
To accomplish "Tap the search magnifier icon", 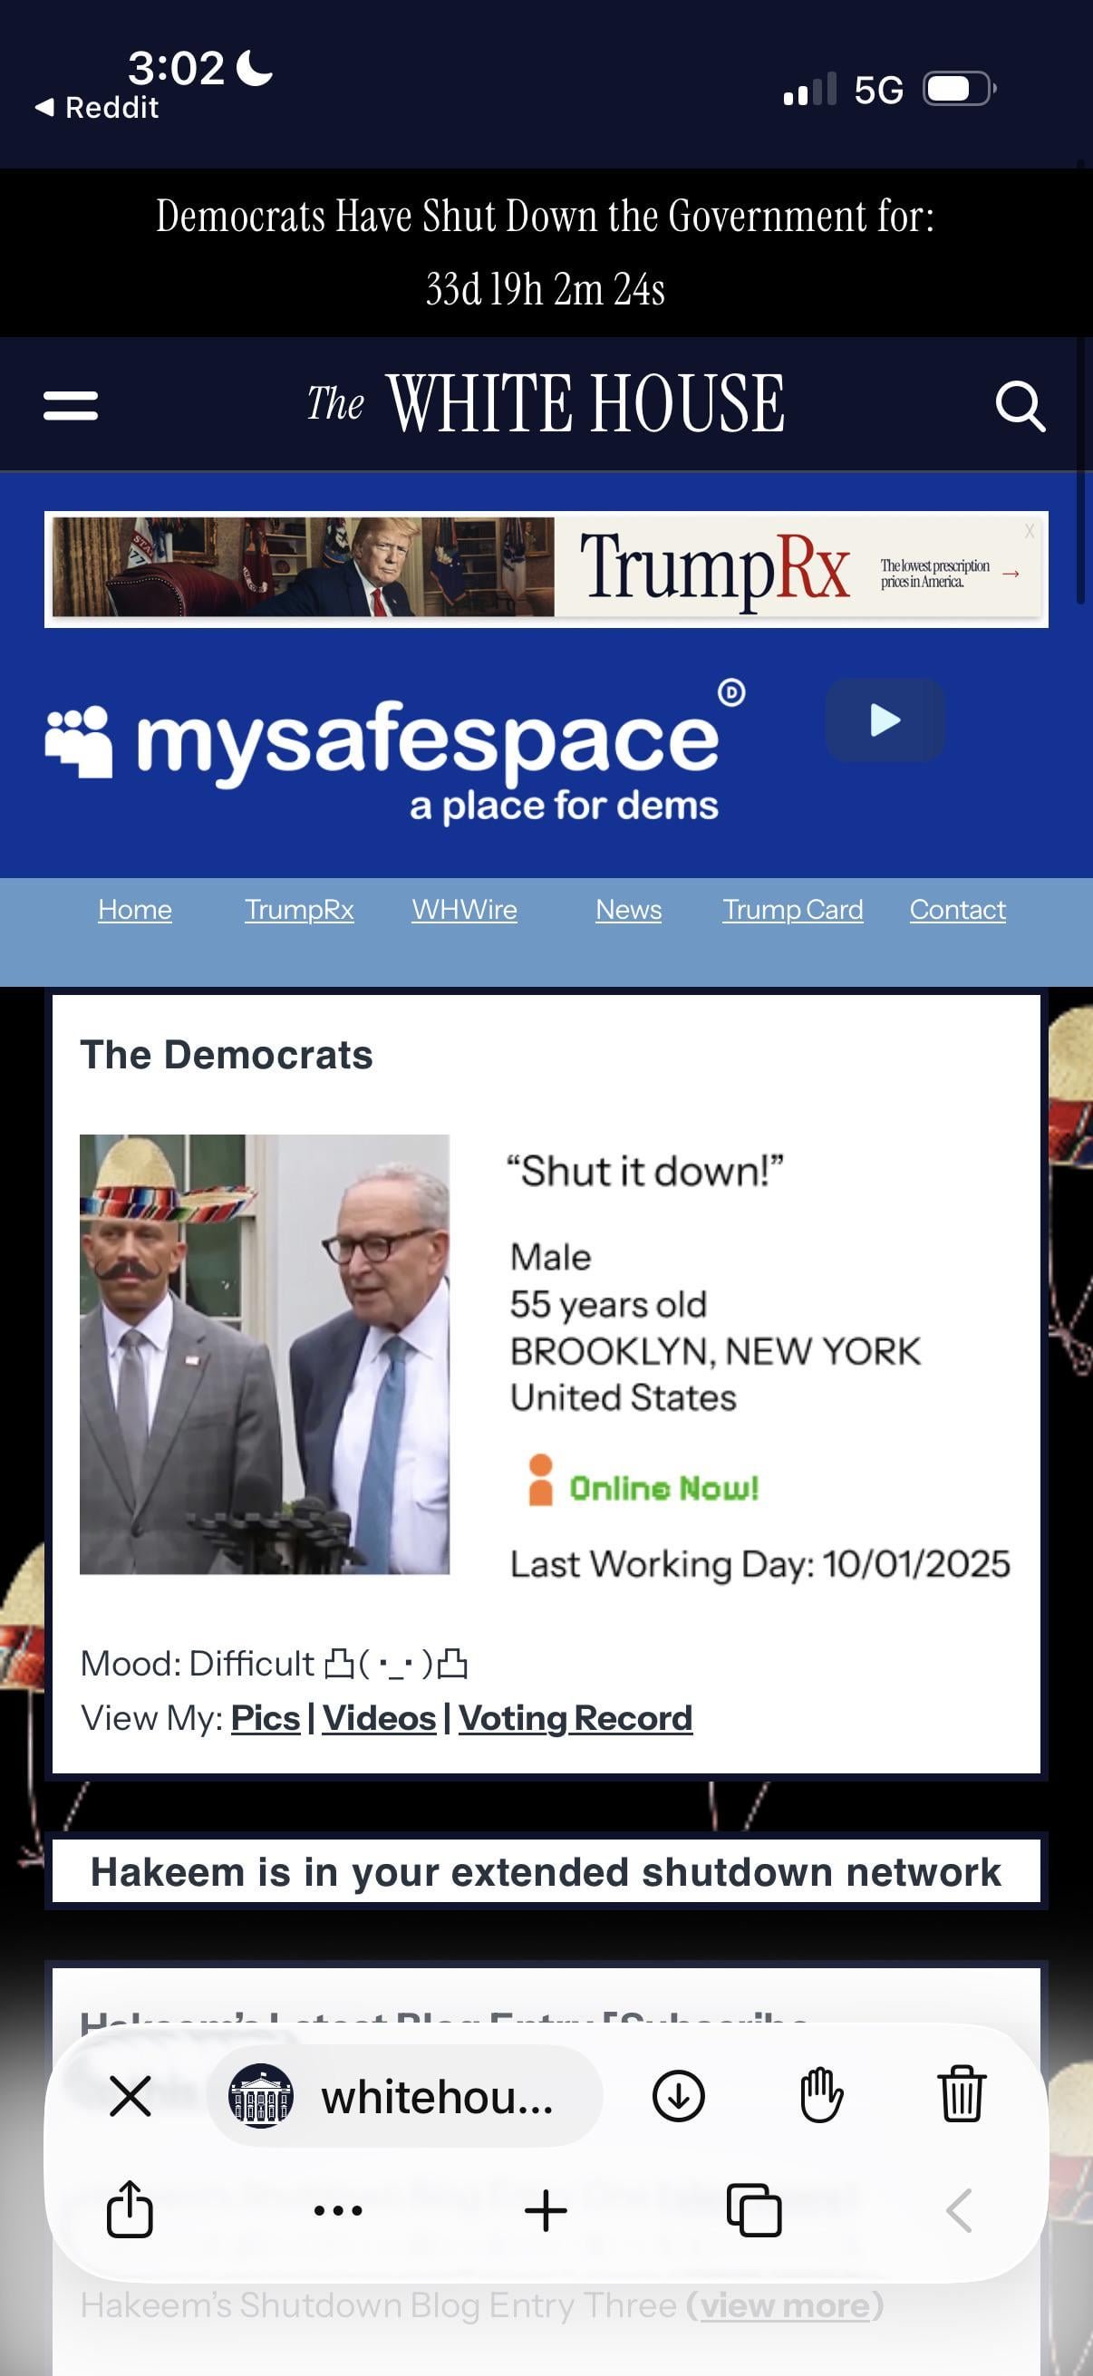I will tap(1020, 405).
